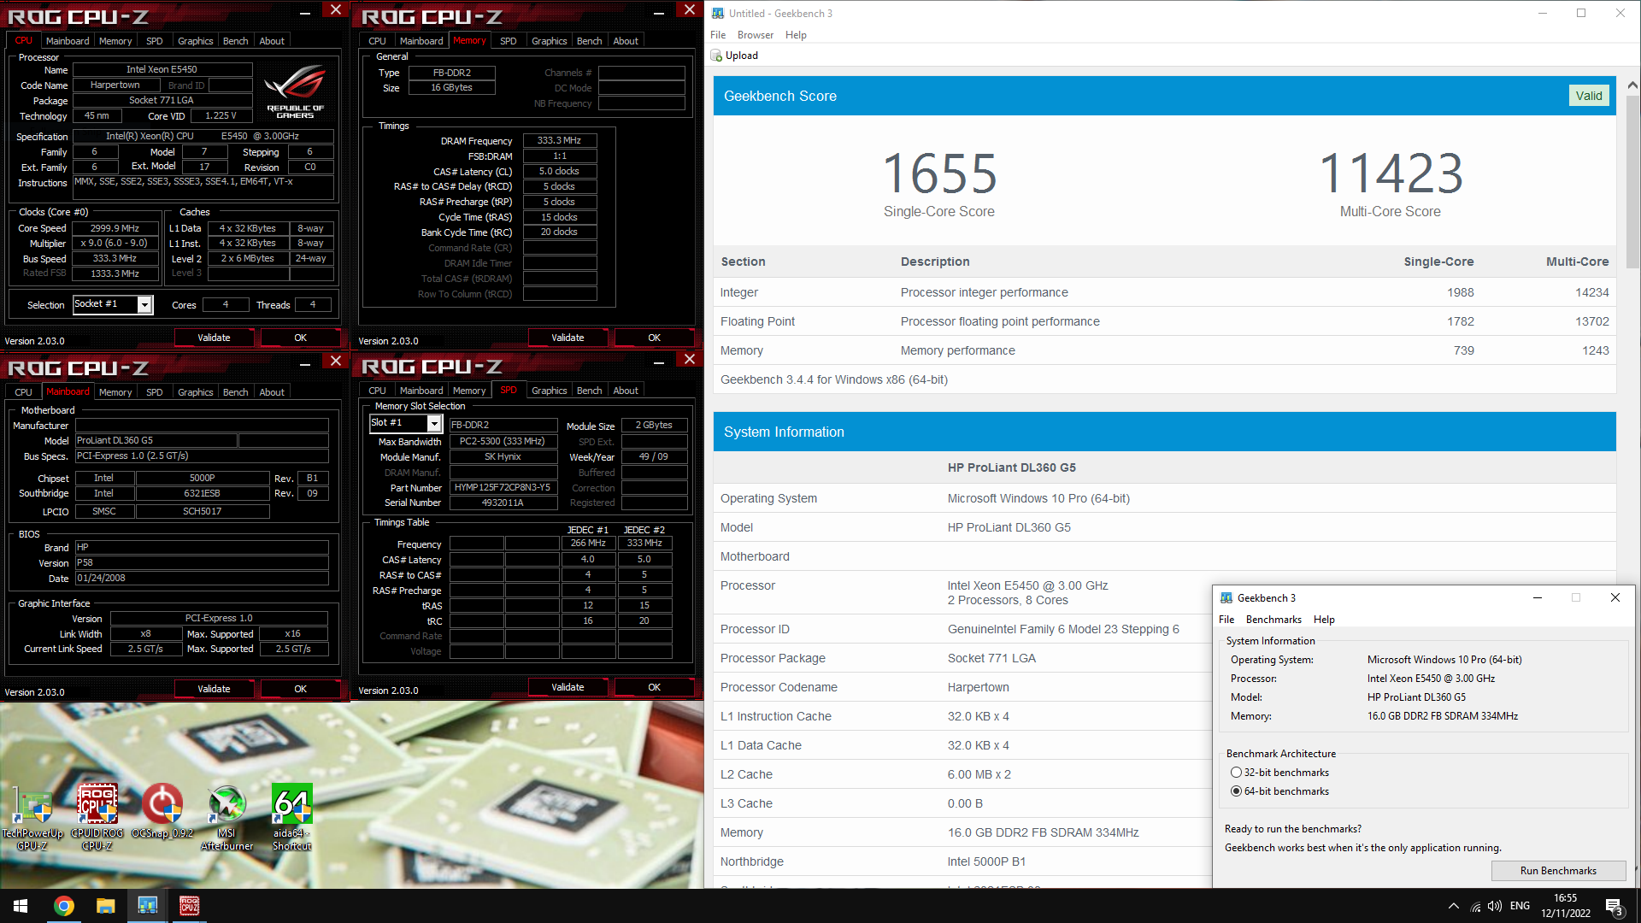Click Validate in Memory CPU-Z window

568,338
